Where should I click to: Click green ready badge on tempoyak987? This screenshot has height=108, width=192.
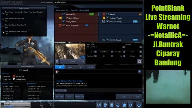click(x=91, y=14)
